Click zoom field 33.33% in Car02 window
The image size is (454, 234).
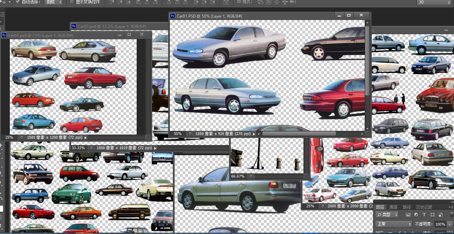(x=78, y=148)
